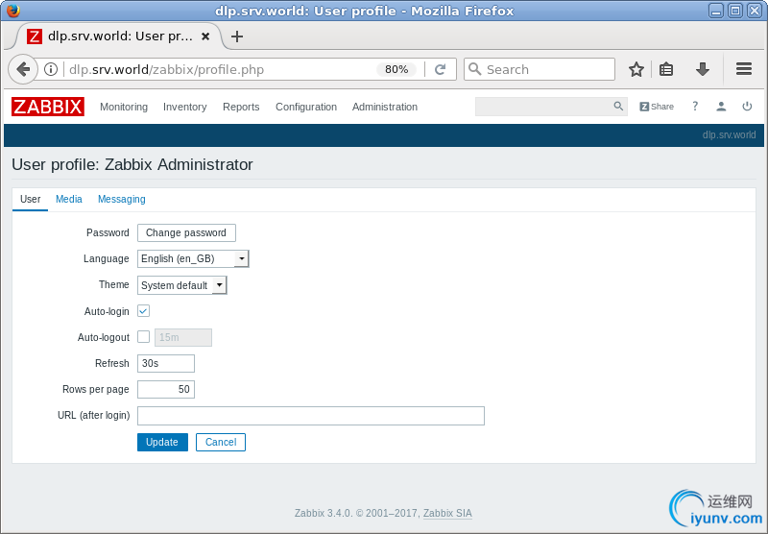Click the address bar URL

pyautogui.click(x=166, y=69)
